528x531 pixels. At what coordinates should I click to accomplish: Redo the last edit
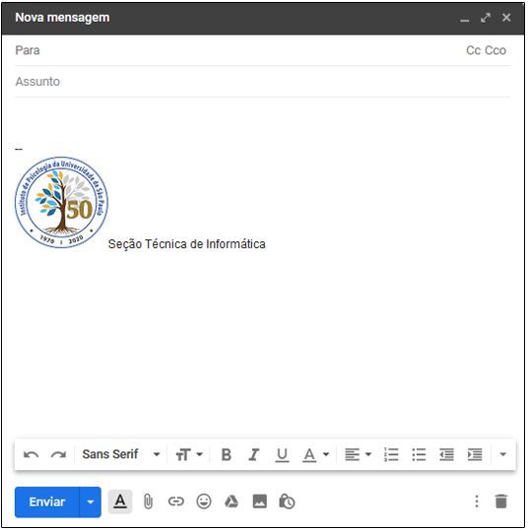pyautogui.click(x=58, y=455)
